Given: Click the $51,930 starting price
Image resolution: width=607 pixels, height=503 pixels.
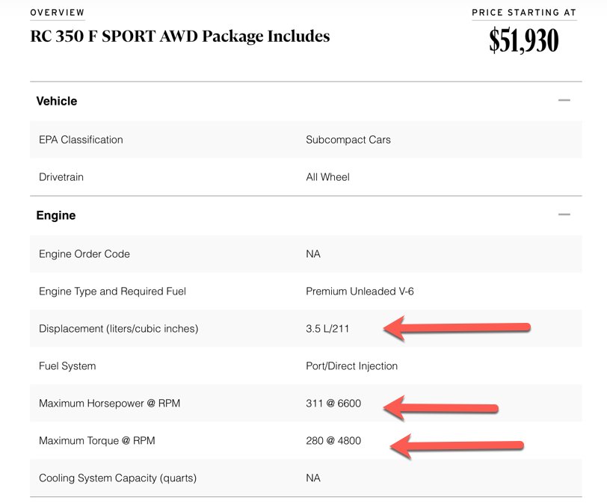Looking at the screenshot, I should coord(524,40).
